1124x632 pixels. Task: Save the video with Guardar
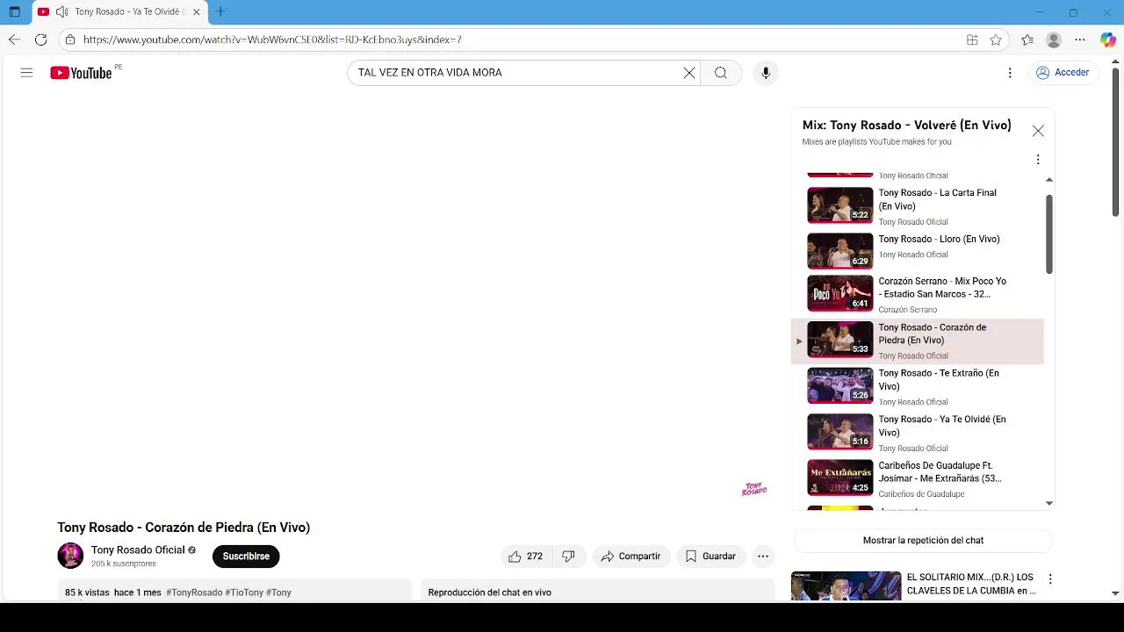pyautogui.click(x=710, y=556)
